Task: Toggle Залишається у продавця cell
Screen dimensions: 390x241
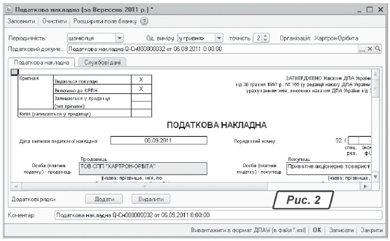Action: pos(141,98)
